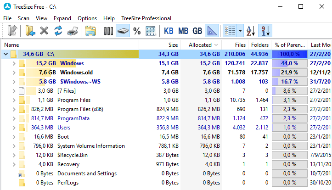Open the folder in Explorer icon
Viewport: 332px width, 190px height.
(90, 31)
